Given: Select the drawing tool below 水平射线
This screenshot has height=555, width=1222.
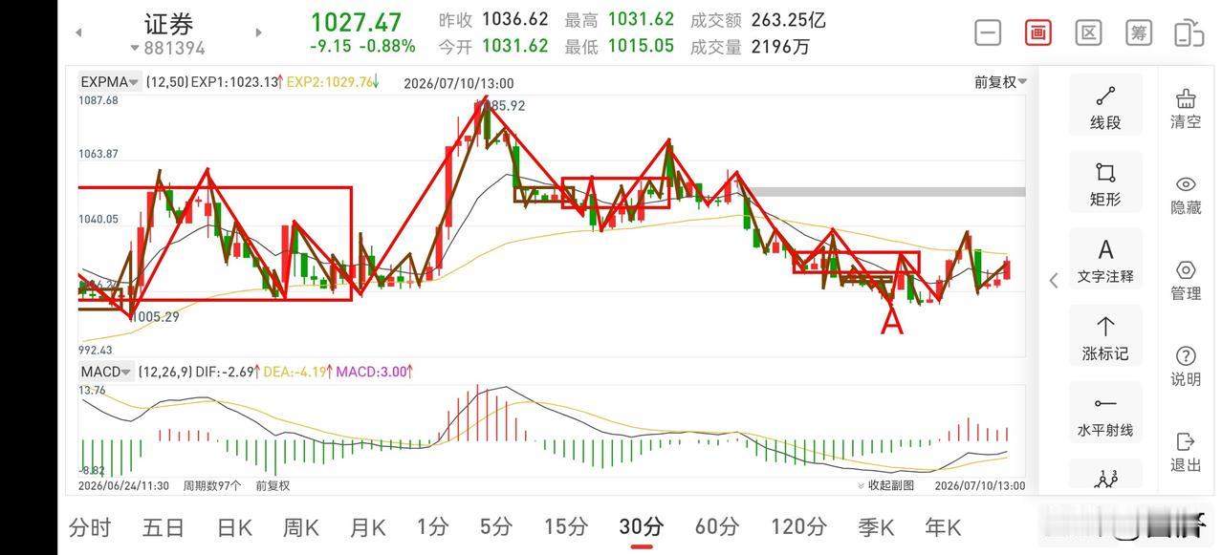Looking at the screenshot, I should [x=1105, y=476].
